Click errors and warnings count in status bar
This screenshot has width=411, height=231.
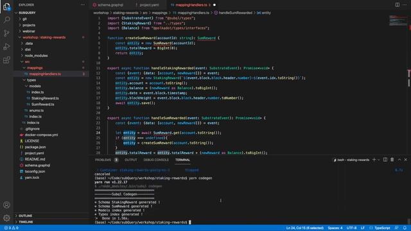click(12, 228)
